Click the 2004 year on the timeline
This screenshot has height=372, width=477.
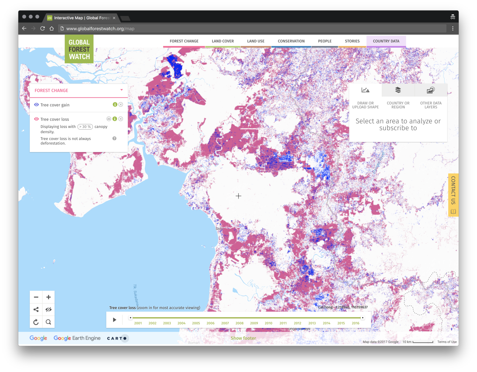(181, 323)
